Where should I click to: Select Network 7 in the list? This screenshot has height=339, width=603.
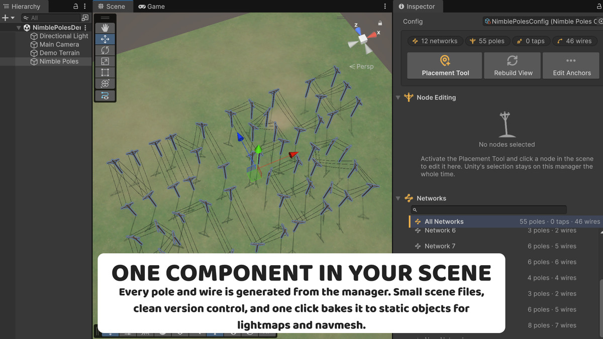(505, 246)
